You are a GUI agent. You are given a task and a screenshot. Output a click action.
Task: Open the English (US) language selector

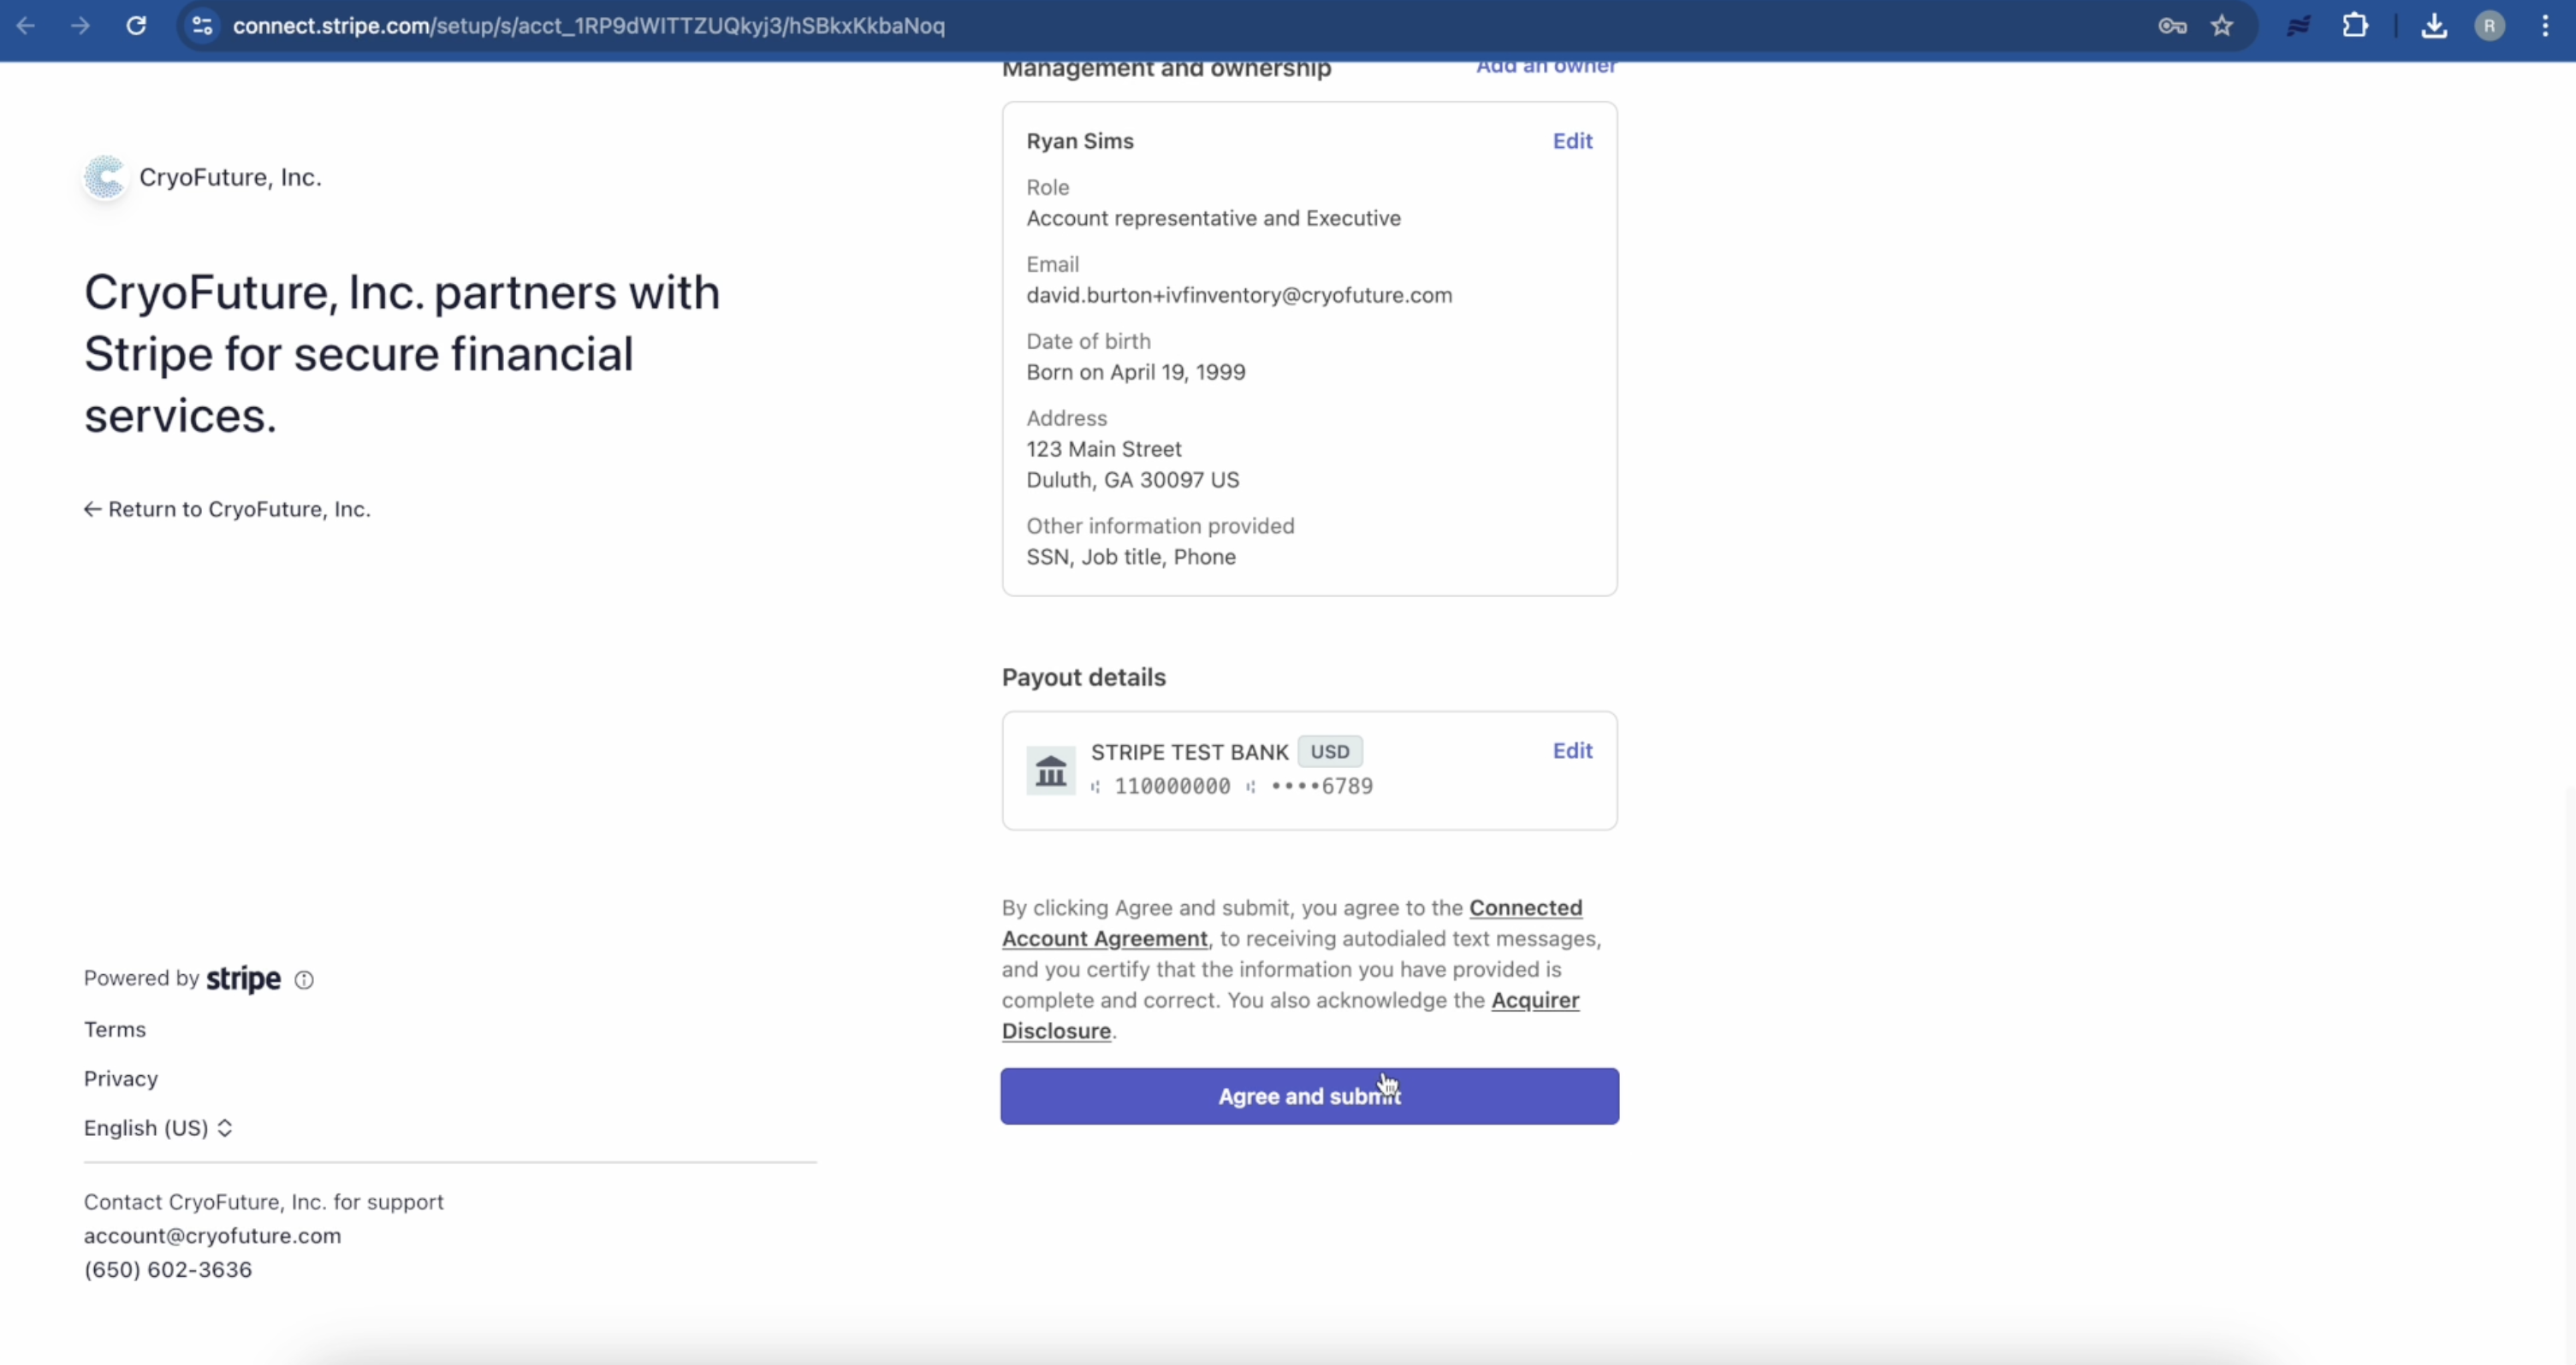click(x=157, y=1127)
